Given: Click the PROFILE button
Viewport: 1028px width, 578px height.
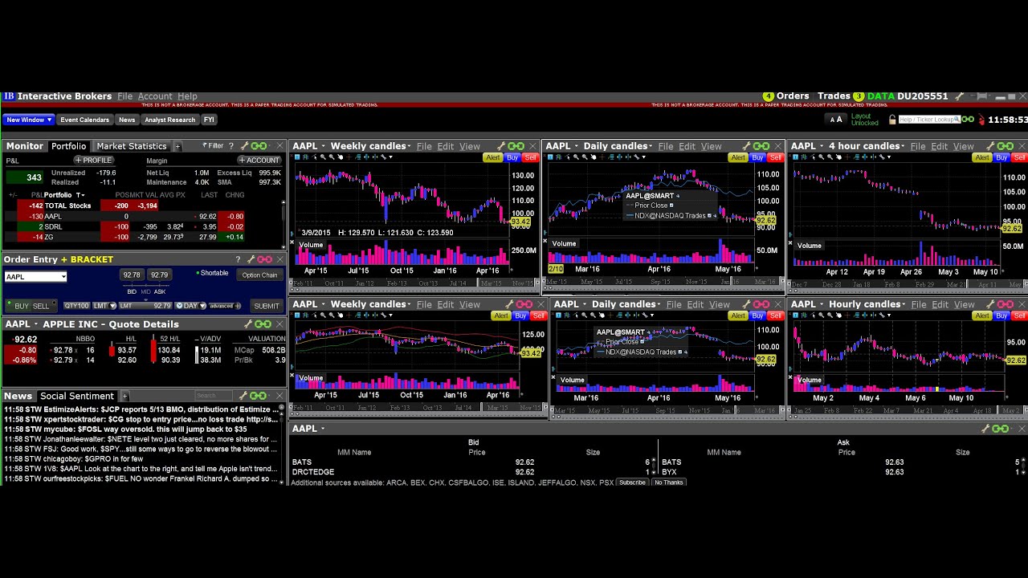Looking at the screenshot, I should click(93, 160).
